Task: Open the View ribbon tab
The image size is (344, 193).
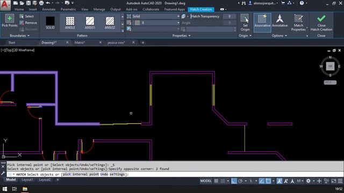Action: point(84,10)
